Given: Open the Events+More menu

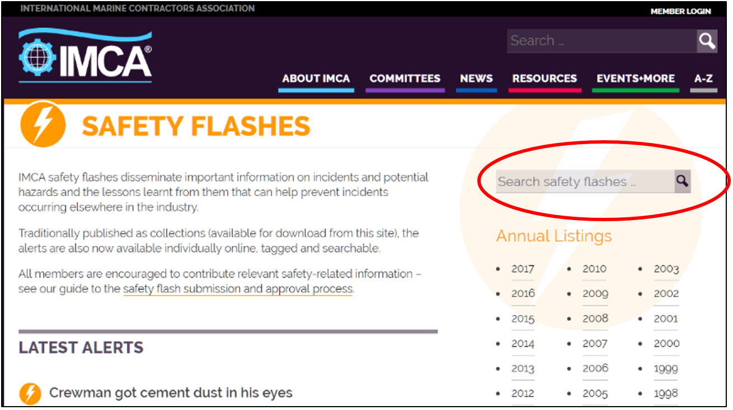Looking at the screenshot, I should (x=635, y=79).
